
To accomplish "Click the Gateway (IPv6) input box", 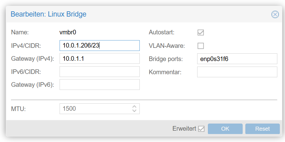I will [x=100, y=85].
